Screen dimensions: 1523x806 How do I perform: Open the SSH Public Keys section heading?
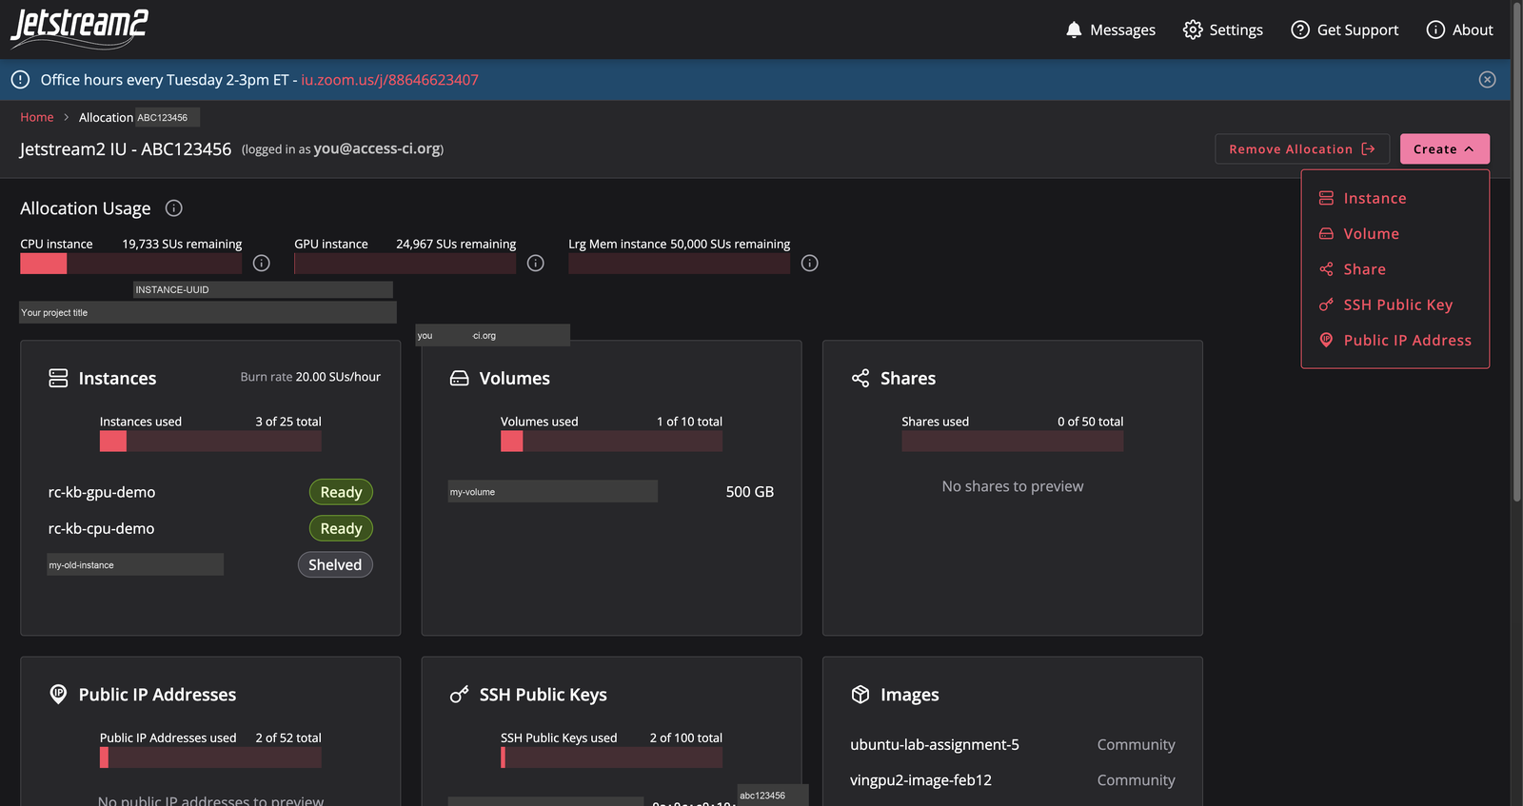pos(544,695)
